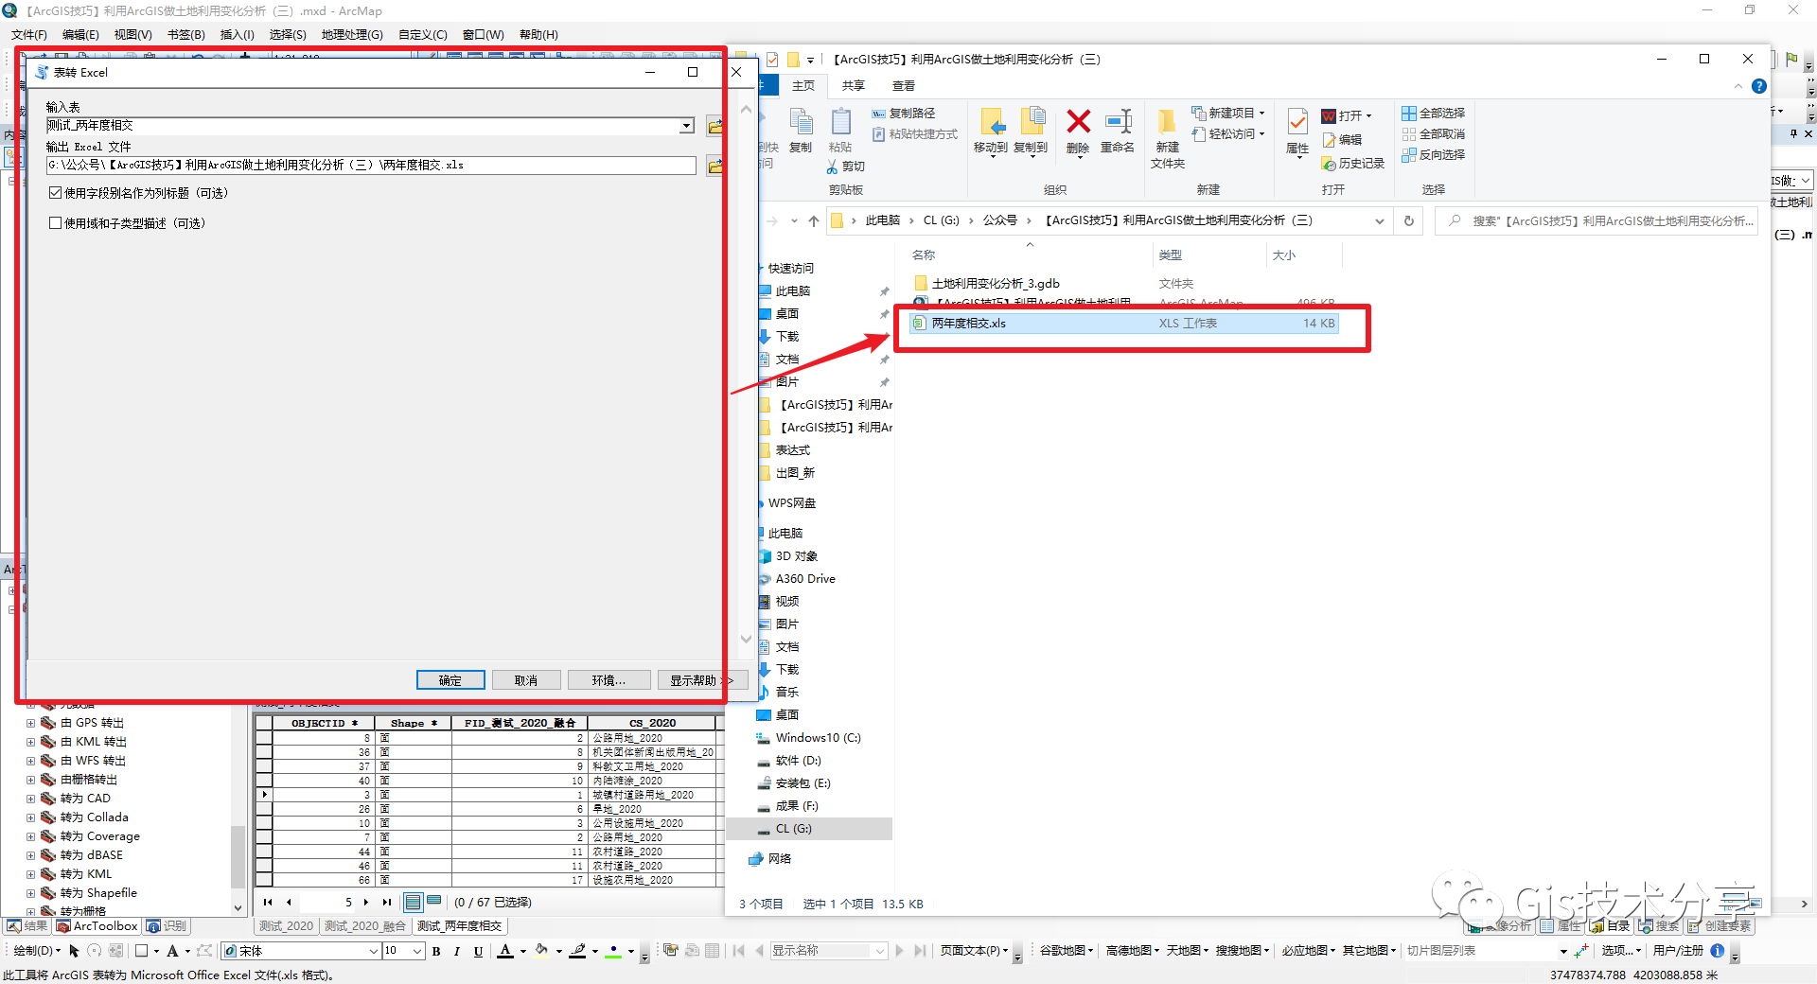The height and width of the screenshot is (984, 1817).
Task: Open the 谷歌地图 dropdown menu
Action: click(1067, 951)
